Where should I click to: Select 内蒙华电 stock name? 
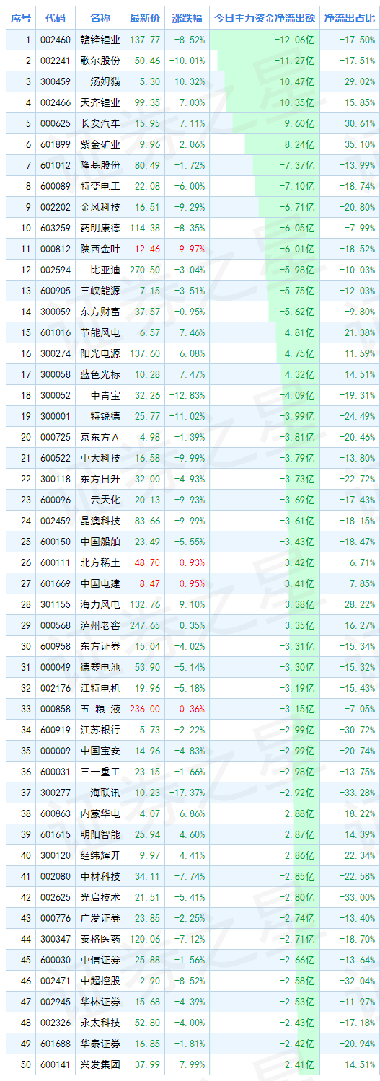pos(100,813)
